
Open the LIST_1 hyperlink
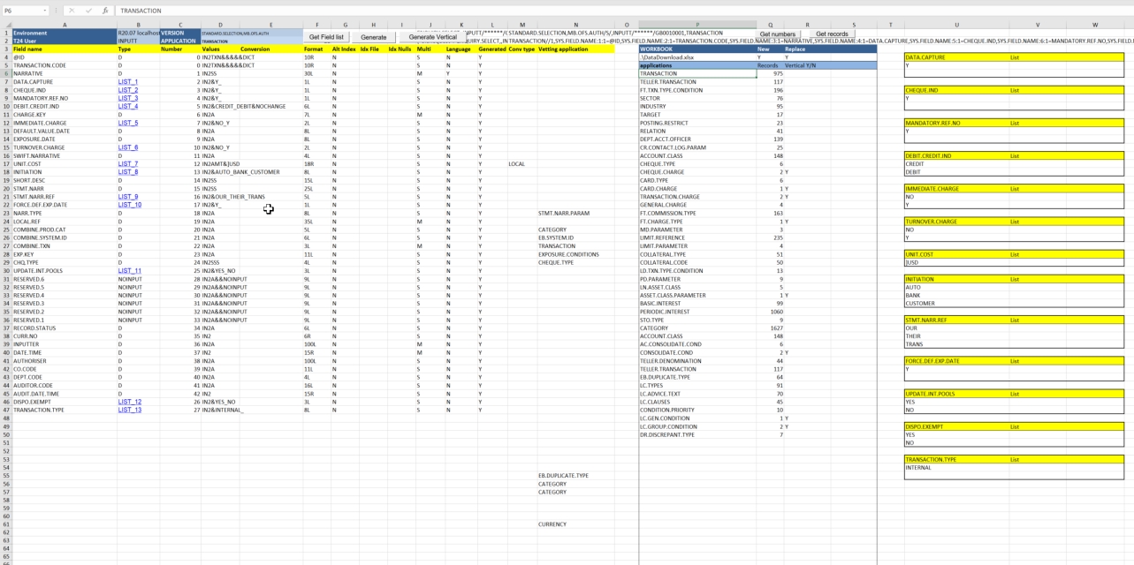[x=128, y=82]
